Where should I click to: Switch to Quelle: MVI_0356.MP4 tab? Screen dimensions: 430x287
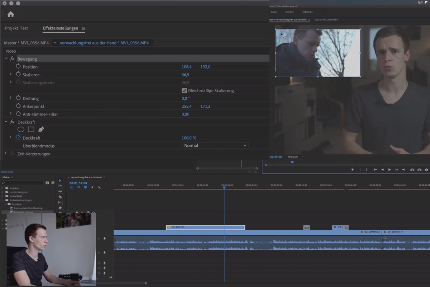click(326, 20)
